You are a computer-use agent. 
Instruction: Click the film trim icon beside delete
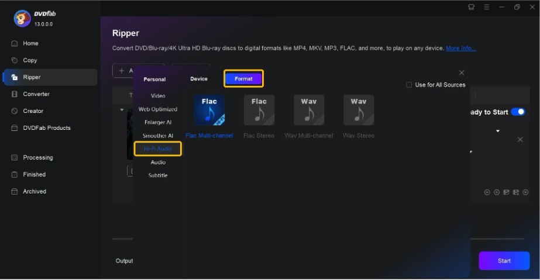click(x=516, y=192)
